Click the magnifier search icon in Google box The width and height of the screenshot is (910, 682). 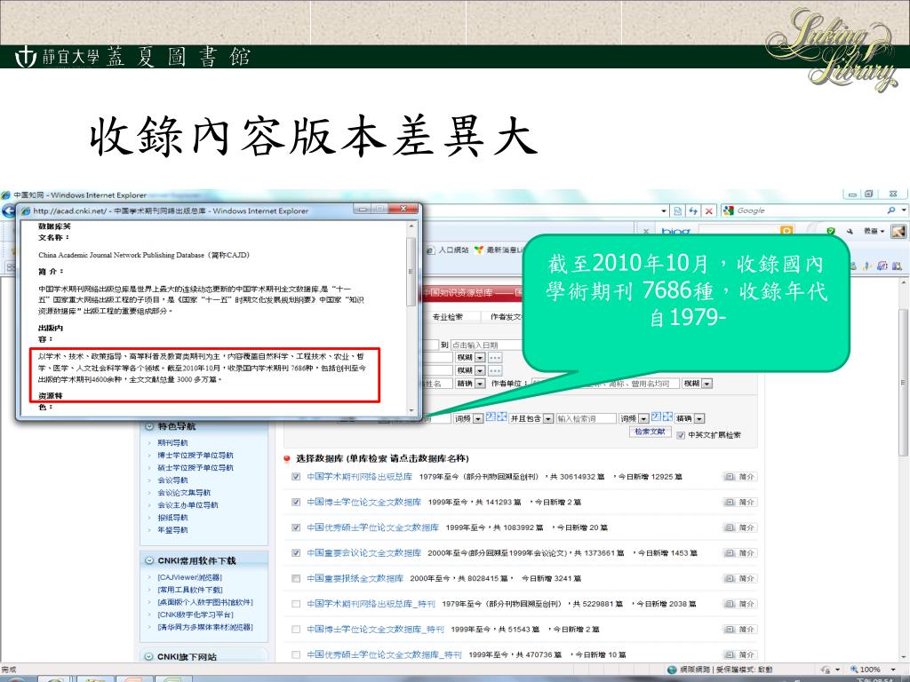tap(890, 210)
